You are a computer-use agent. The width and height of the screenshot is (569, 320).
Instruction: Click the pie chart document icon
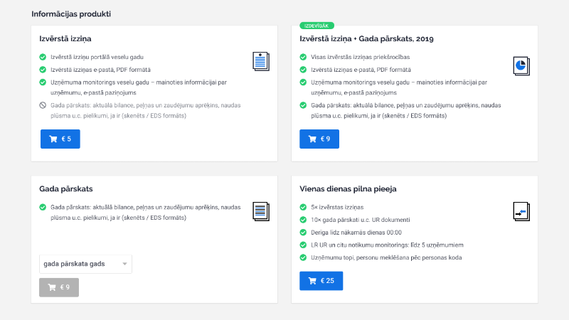[x=521, y=65]
